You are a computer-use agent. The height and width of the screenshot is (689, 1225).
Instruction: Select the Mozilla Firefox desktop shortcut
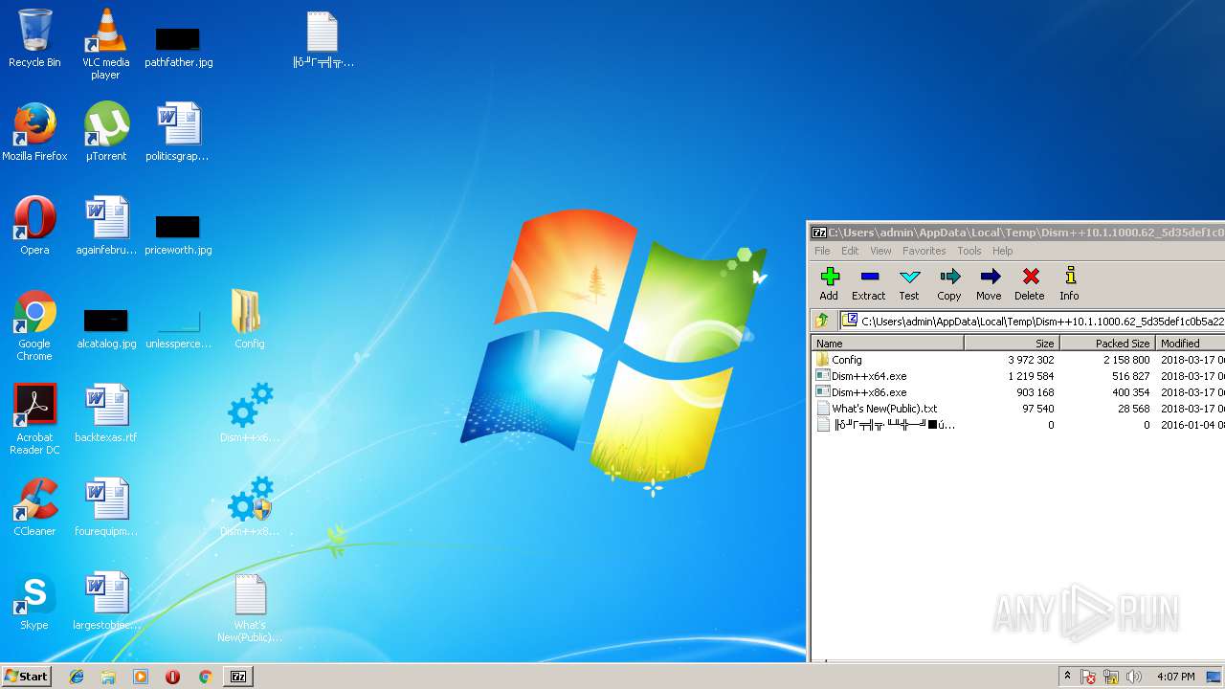(34, 133)
